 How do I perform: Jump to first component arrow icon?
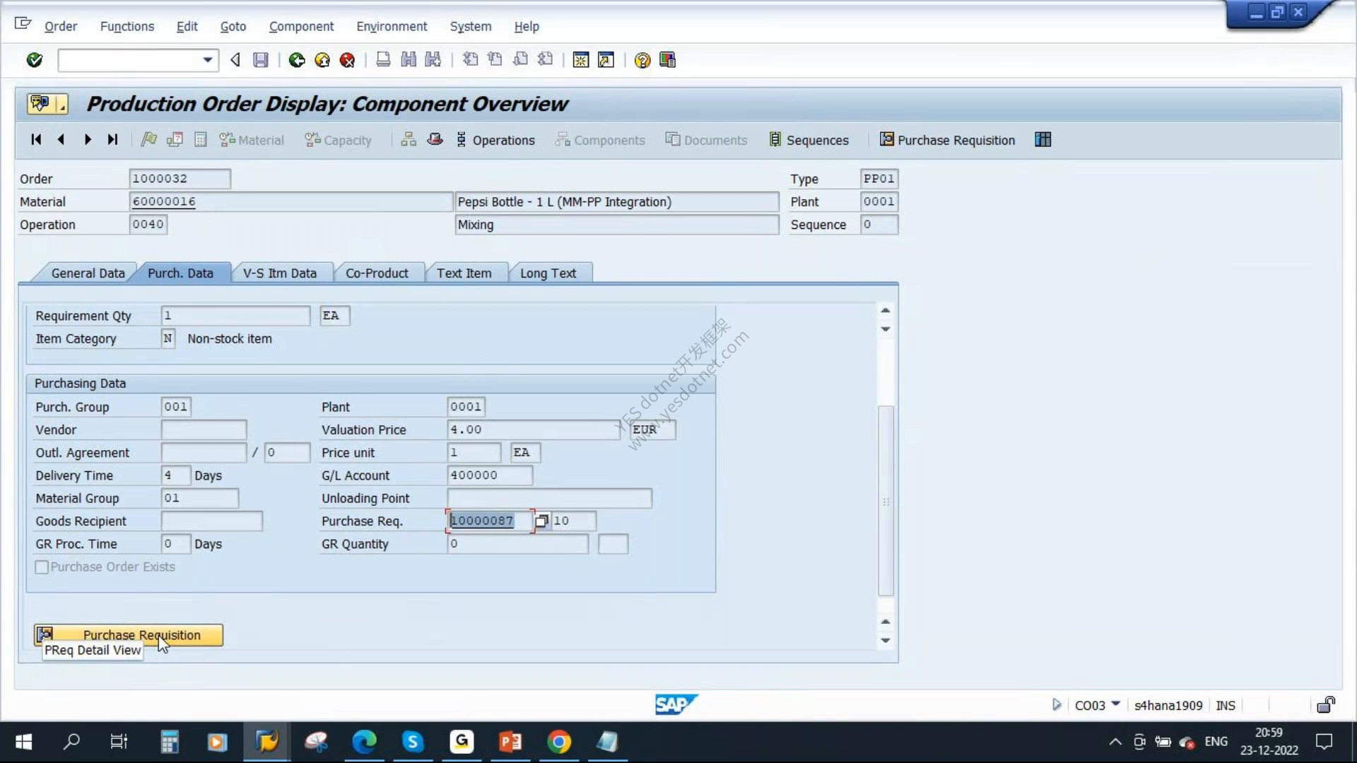click(36, 140)
